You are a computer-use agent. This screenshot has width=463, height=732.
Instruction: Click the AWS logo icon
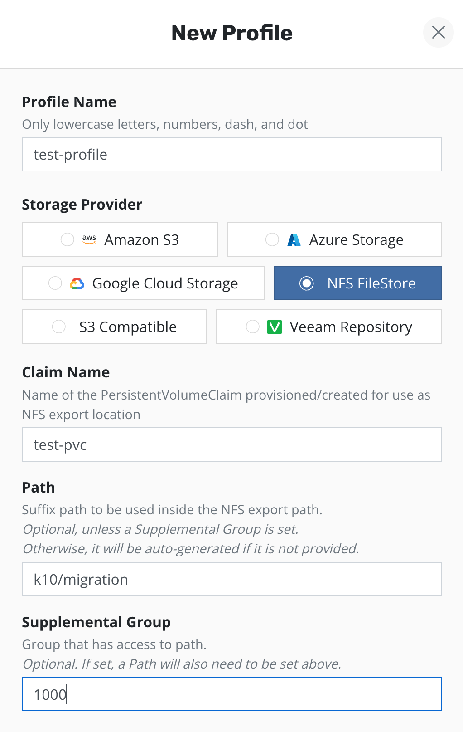click(x=89, y=239)
